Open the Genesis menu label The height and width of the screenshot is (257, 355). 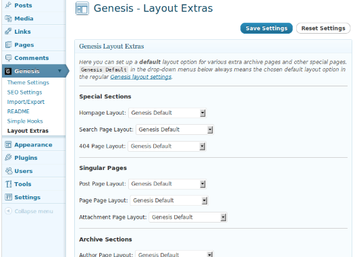tap(27, 72)
